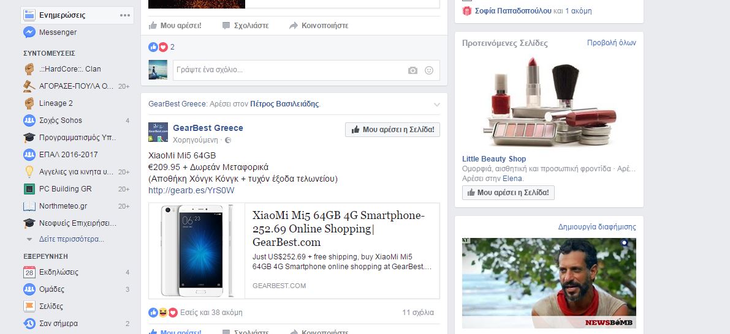
Task: Click the like reaction icon beside count 2
Action: click(153, 47)
